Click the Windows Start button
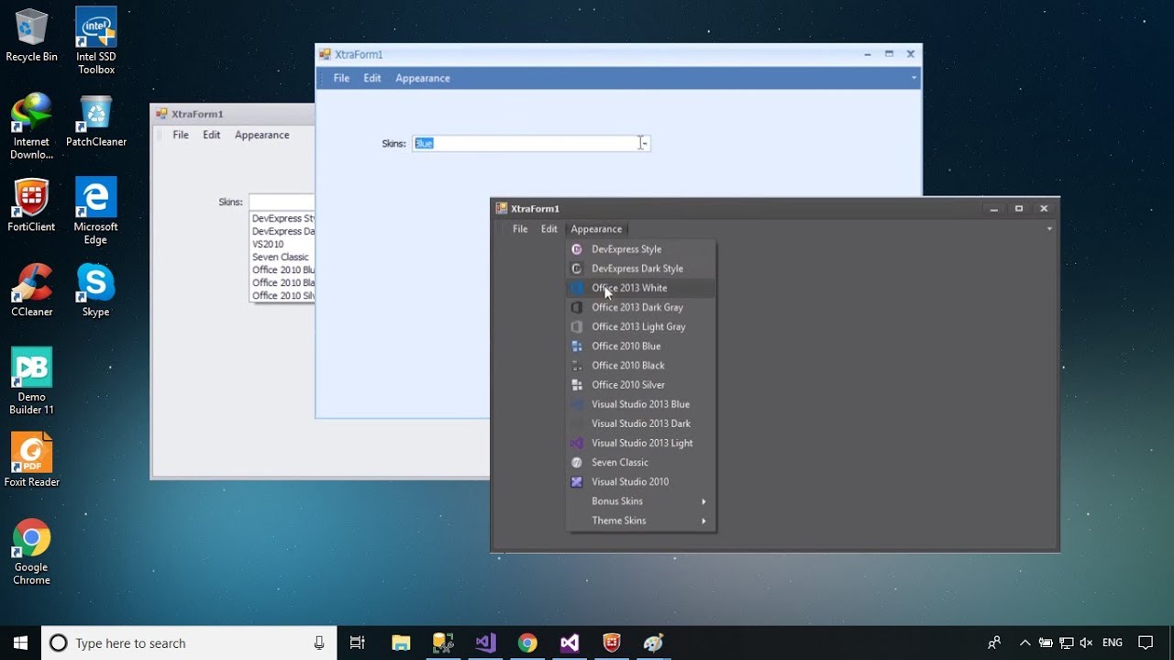Viewport: 1174px width, 660px height. pyautogui.click(x=20, y=643)
